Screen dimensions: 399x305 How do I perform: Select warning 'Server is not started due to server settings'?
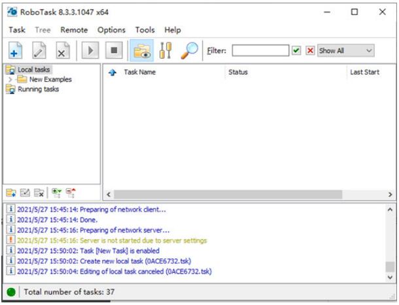tap(112, 240)
